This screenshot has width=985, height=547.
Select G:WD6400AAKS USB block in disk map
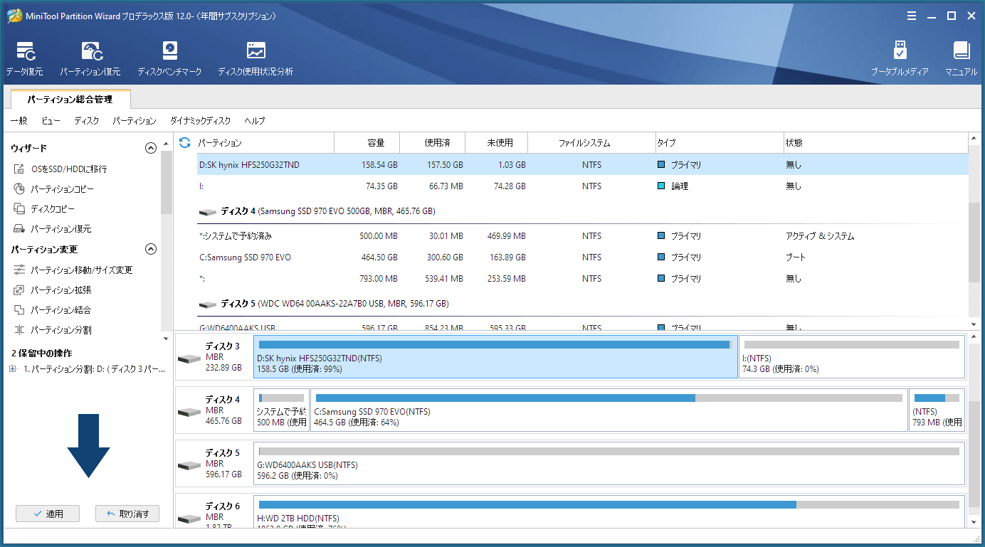point(609,463)
